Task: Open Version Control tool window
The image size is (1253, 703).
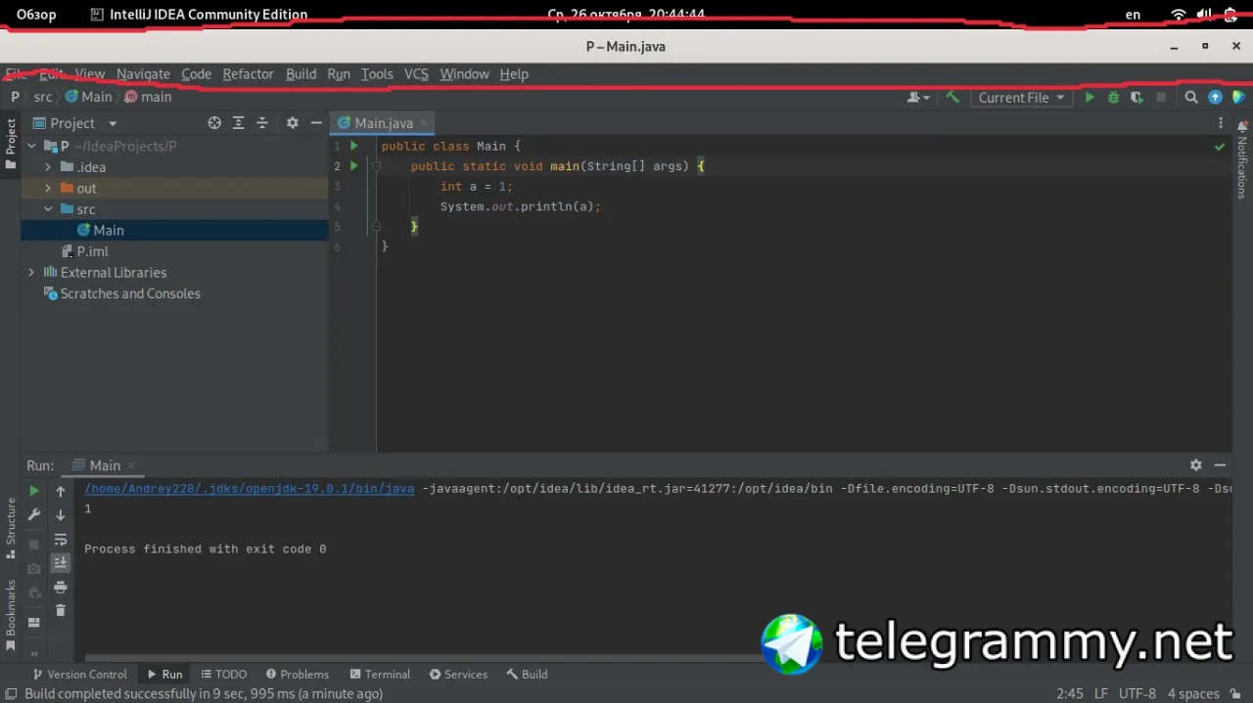Action: 79,674
